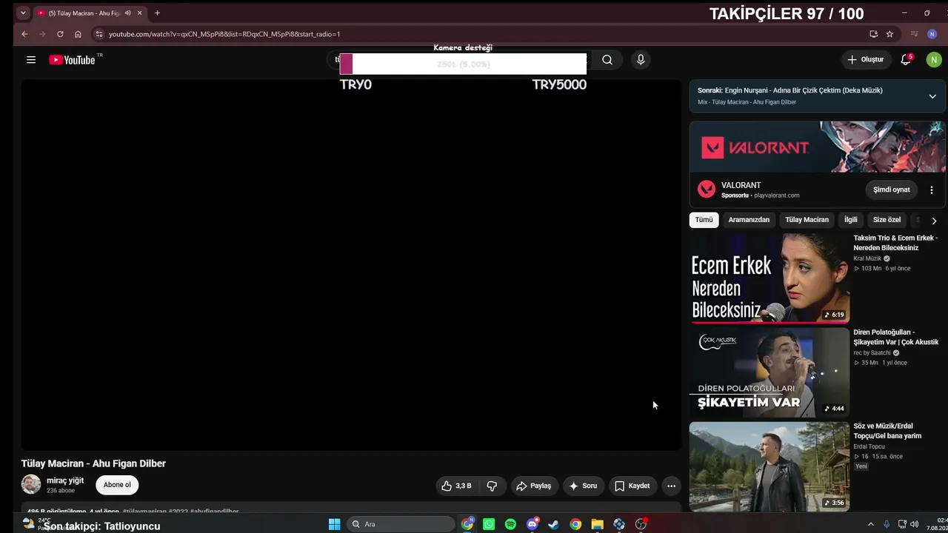Open File Explorer from the taskbar
The width and height of the screenshot is (948, 533).
pos(597,524)
